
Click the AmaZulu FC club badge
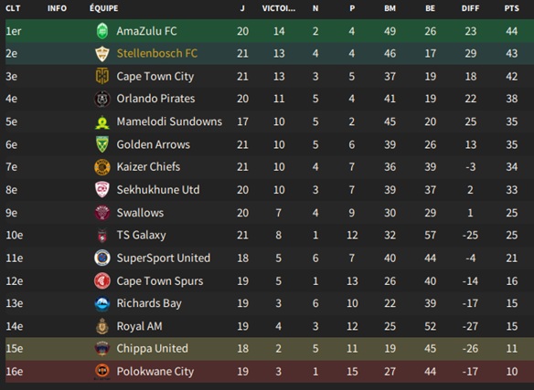coord(102,31)
